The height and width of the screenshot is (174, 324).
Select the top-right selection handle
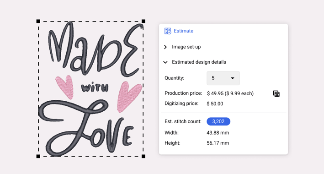coord(143,21)
